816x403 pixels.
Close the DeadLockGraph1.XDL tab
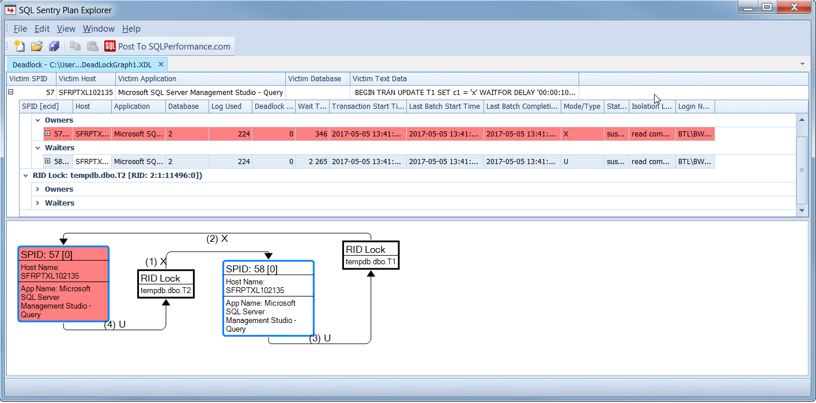[x=161, y=64]
